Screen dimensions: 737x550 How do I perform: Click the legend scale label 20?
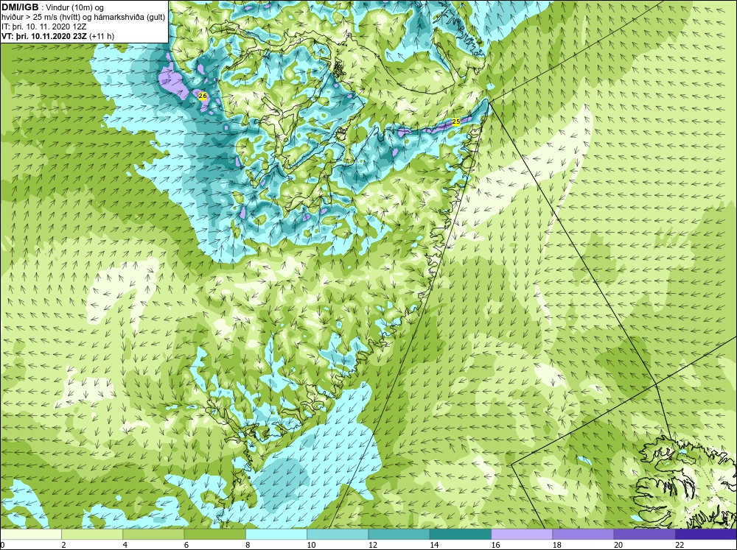(618, 545)
